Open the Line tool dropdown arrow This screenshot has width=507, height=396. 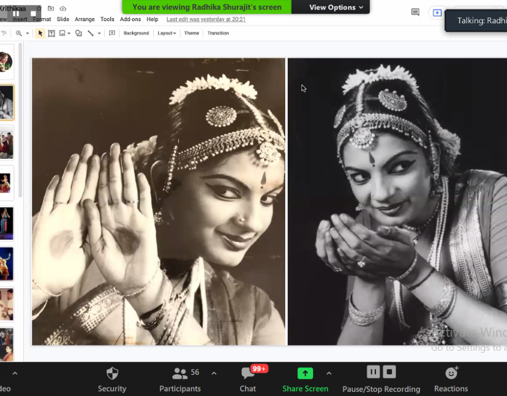99,33
